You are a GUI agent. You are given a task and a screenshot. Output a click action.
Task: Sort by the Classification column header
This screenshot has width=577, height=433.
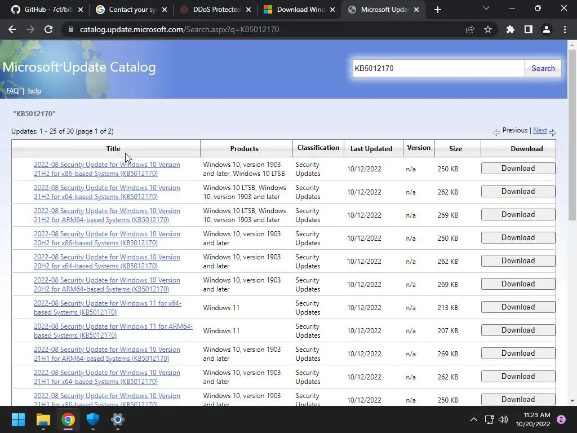[318, 148]
